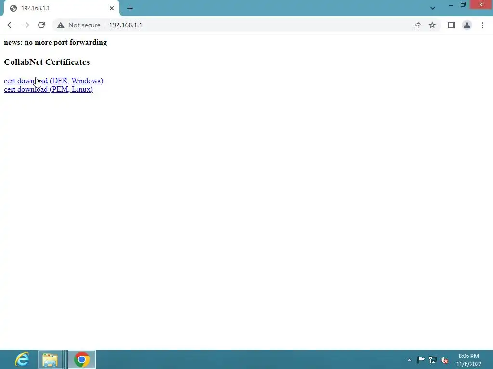
Task: Click the muted volume tray icon
Action: click(x=444, y=360)
